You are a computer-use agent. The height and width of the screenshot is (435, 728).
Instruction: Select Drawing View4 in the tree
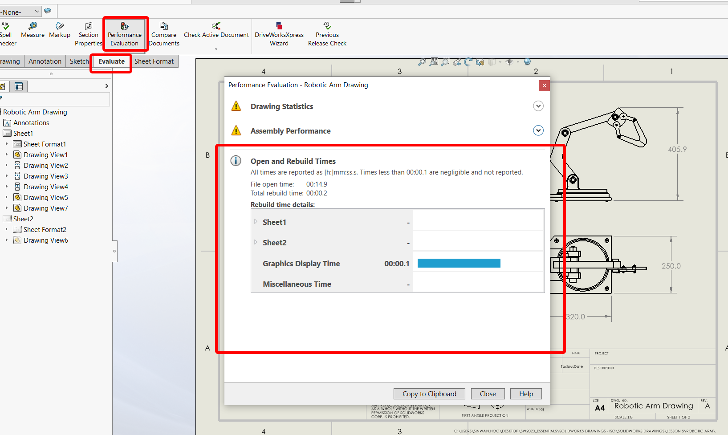45,187
